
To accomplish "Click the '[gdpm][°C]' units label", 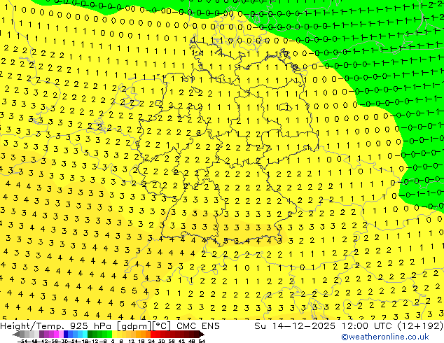I will pos(144,326).
